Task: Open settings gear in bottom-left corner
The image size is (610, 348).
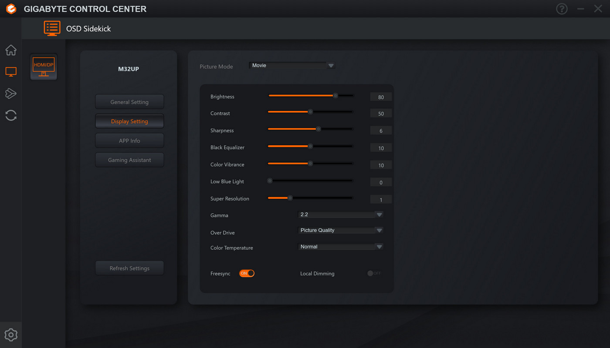Action: [x=11, y=335]
